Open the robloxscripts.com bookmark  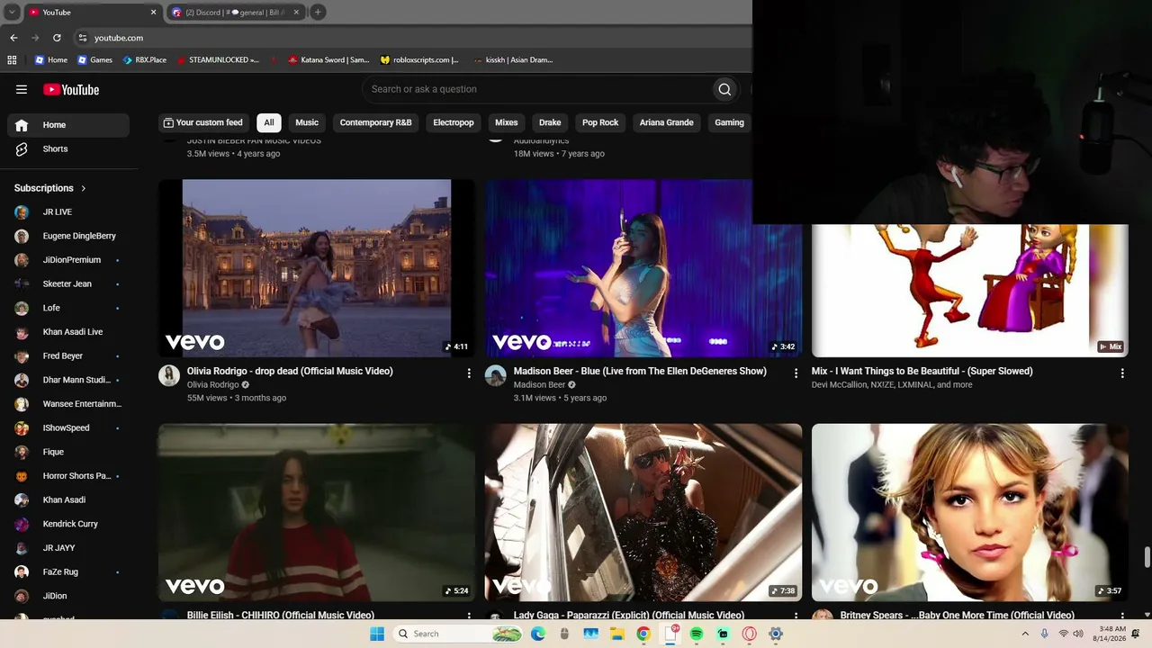click(x=419, y=60)
